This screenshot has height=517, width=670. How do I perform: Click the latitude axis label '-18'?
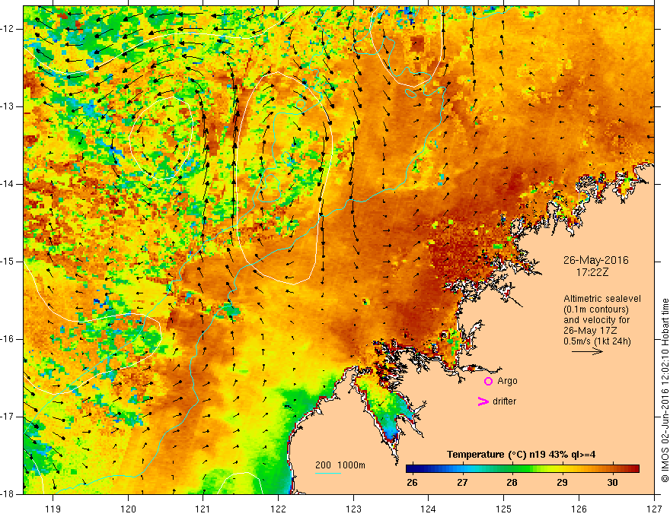click(8, 494)
